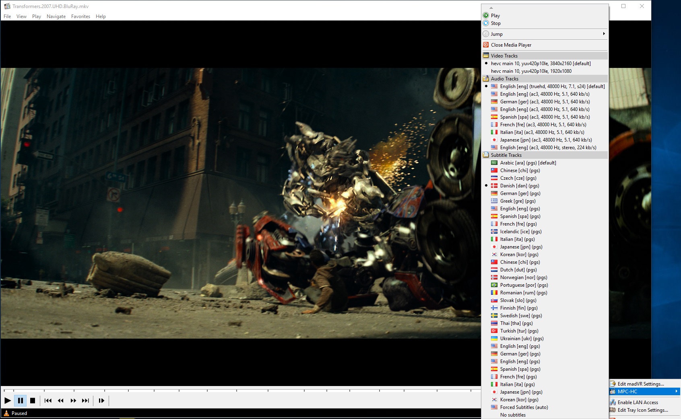Viewport: 681px width, 419px height.
Task: Expand the MPC-HC submenu item
Action: pos(644,392)
